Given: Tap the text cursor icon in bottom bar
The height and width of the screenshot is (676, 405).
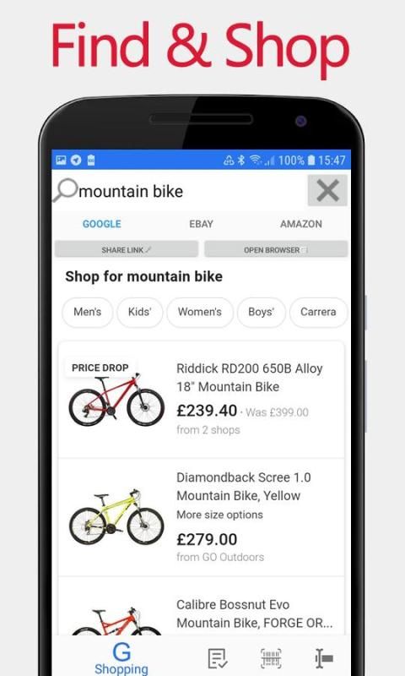Looking at the screenshot, I should click(x=324, y=659).
